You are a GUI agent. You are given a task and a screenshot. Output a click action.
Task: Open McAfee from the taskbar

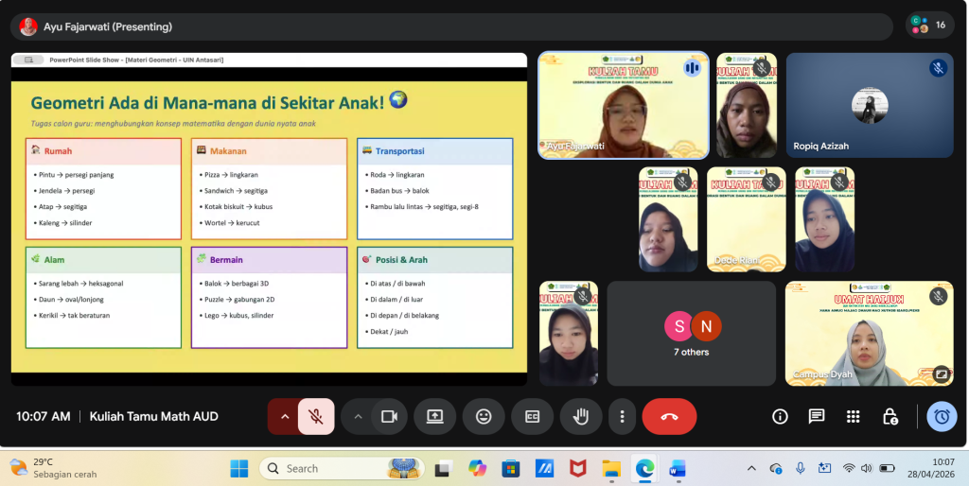click(577, 469)
